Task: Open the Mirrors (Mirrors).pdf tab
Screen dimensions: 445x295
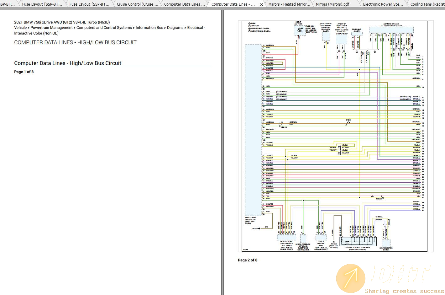Action: pos(332,4)
